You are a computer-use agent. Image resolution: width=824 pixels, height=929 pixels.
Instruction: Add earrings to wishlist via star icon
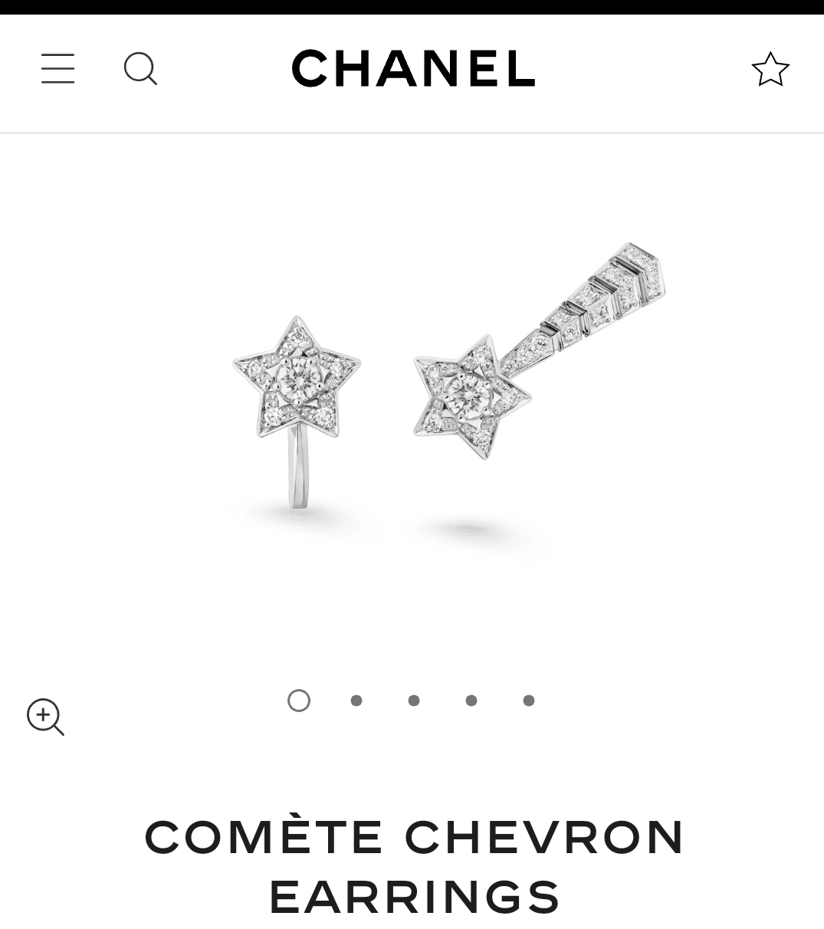(x=770, y=69)
